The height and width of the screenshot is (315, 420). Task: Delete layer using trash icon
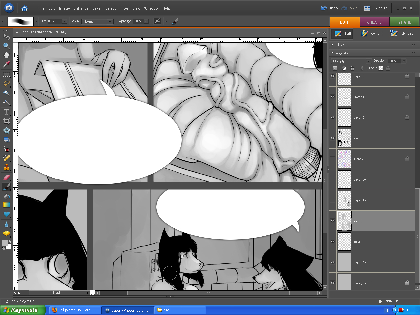[x=352, y=68]
